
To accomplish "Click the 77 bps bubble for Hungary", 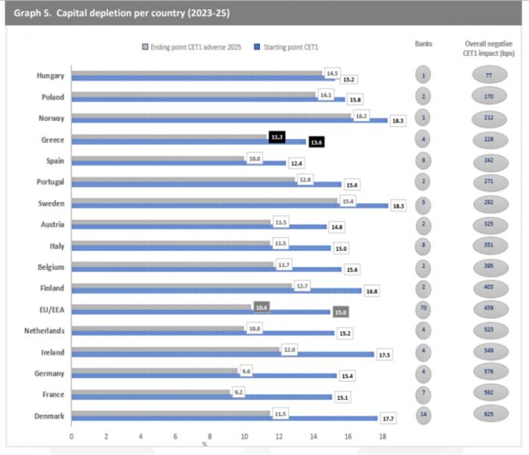I will click(x=489, y=76).
